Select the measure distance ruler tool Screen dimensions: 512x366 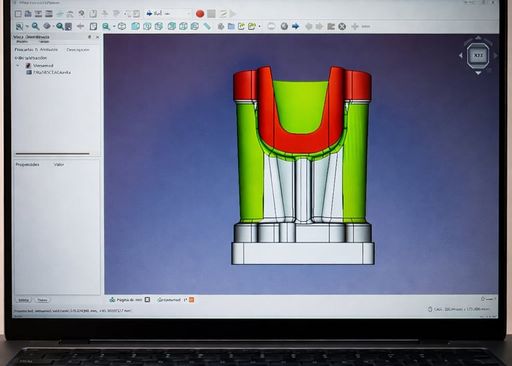click(207, 27)
